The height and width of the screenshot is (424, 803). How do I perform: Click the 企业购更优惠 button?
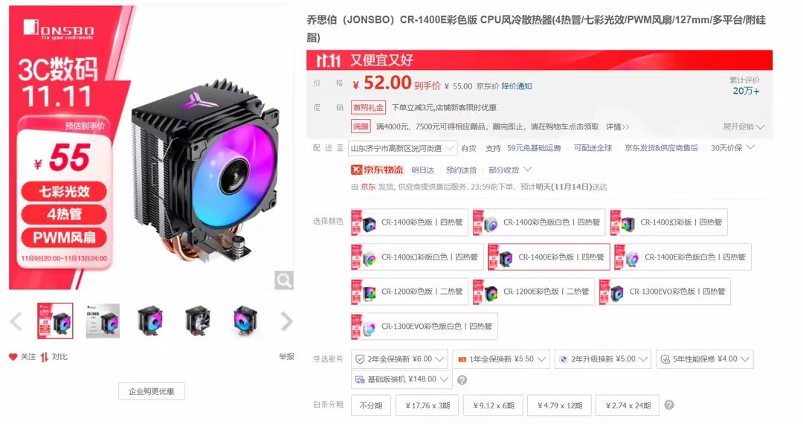(152, 391)
